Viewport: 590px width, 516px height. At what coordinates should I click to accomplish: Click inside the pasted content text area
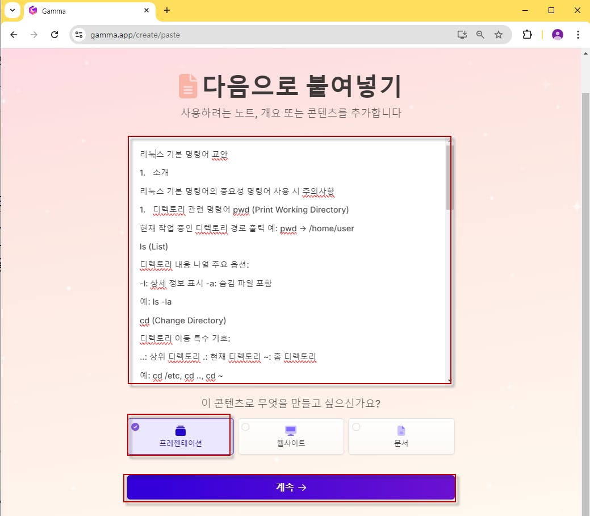pyautogui.click(x=290, y=260)
